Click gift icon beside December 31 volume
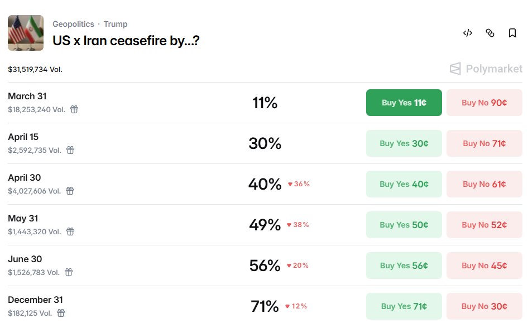This screenshot has width=528, height=333. (61, 313)
